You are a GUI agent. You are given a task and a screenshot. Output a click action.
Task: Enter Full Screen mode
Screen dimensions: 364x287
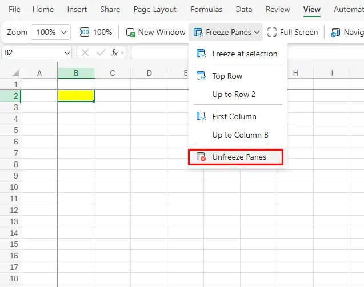[292, 32]
